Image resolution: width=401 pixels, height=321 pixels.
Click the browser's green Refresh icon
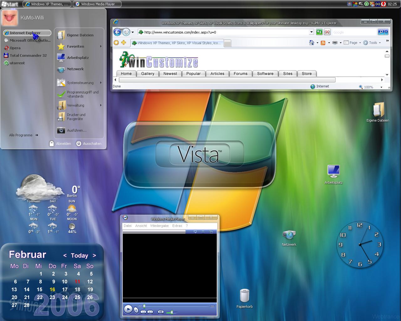[319, 32]
